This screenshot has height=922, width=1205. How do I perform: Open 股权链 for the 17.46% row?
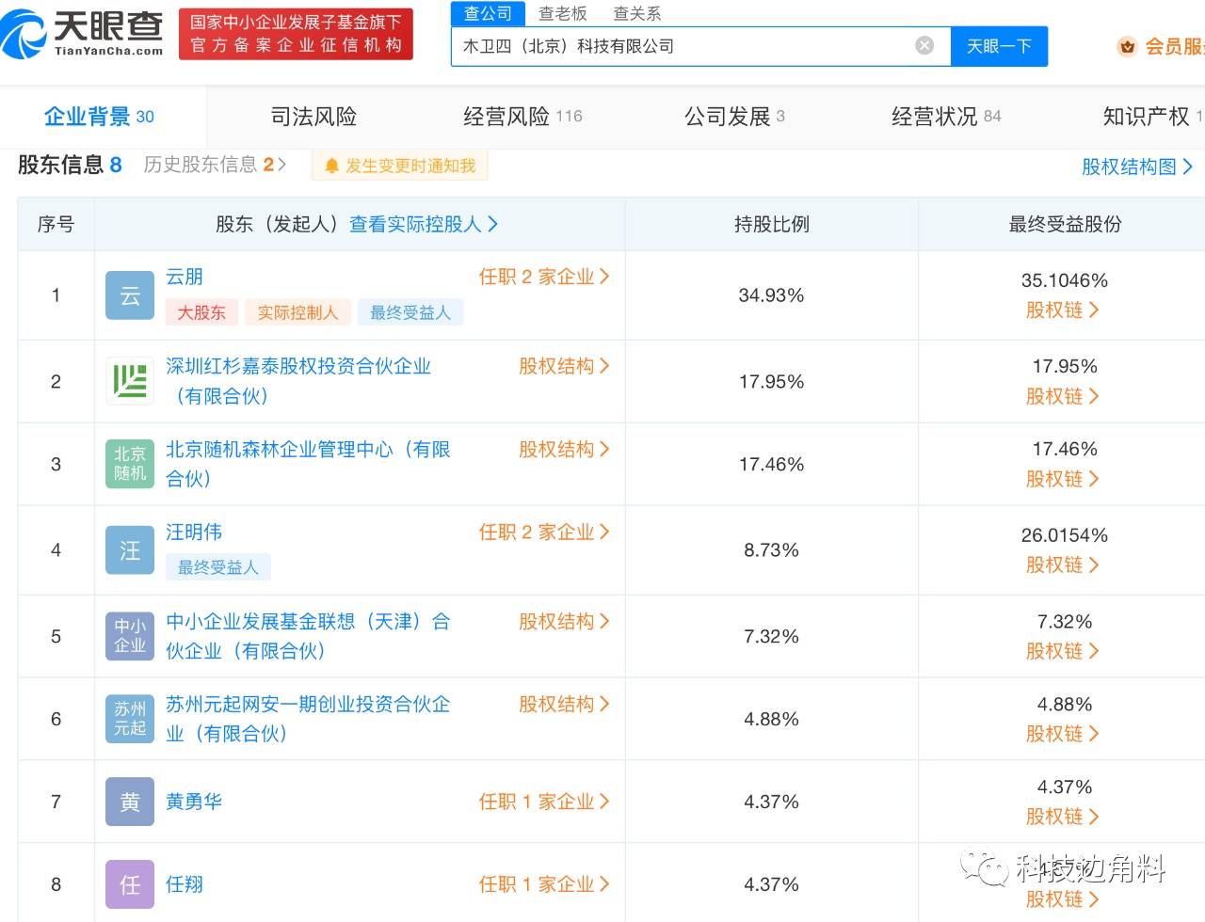[x=1063, y=479]
